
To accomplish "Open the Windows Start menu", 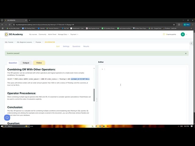I will click(x=2, y=126).
